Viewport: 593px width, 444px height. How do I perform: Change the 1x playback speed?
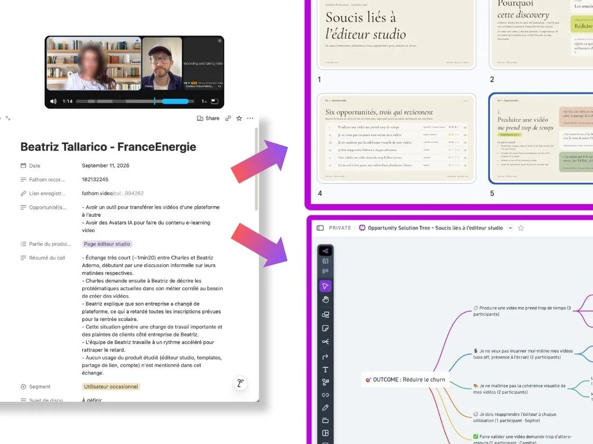204,101
